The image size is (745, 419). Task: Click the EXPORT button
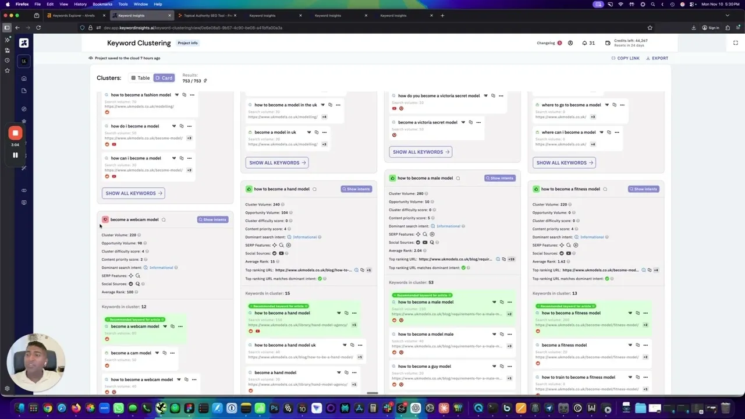coord(657,58)
